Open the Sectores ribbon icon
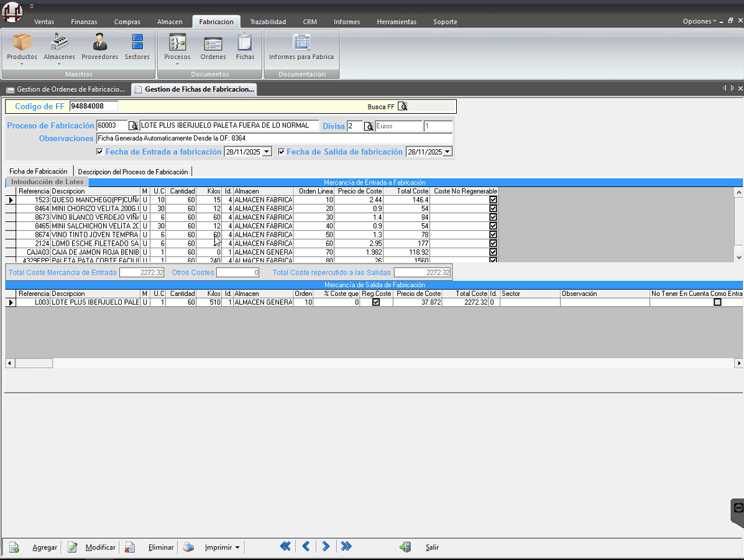Screen dimensions: 744x560 [137, 42]
